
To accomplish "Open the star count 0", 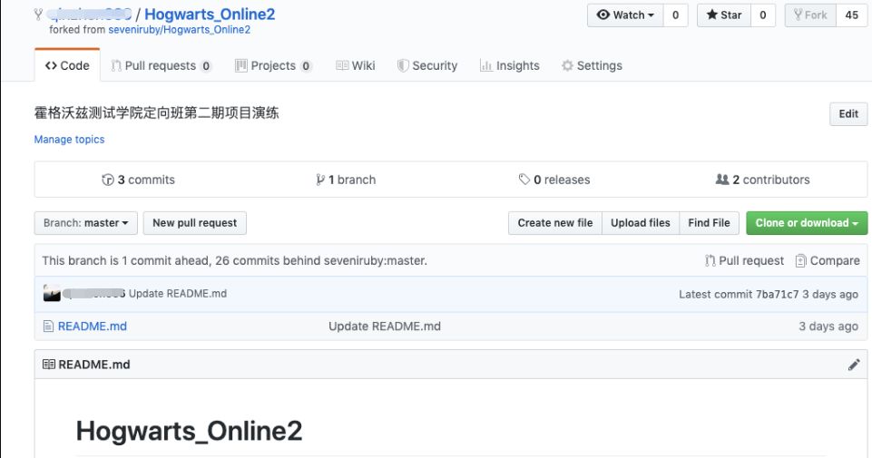I will [763, 15].
